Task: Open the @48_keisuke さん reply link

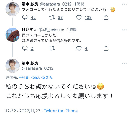Action: (36, 78)
